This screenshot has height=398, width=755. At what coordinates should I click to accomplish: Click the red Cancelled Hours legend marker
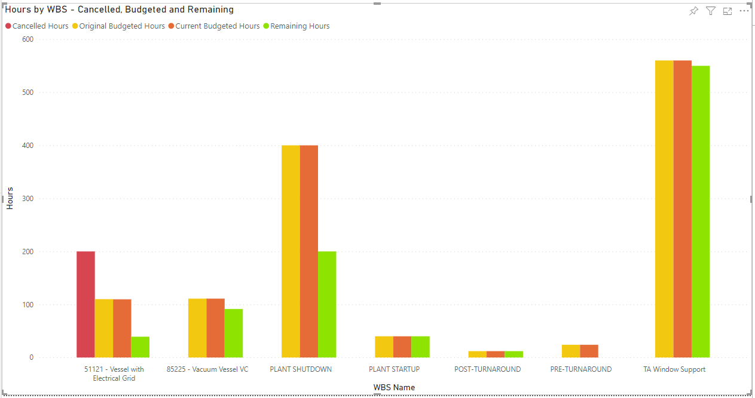coord(8,26)
